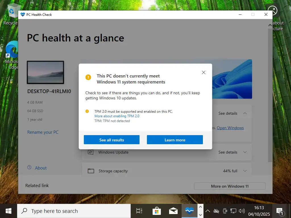The width and height of the screenshot is (291, 218).
Task: Expand the Storage capacity section chevron
Action: (245, 171)
